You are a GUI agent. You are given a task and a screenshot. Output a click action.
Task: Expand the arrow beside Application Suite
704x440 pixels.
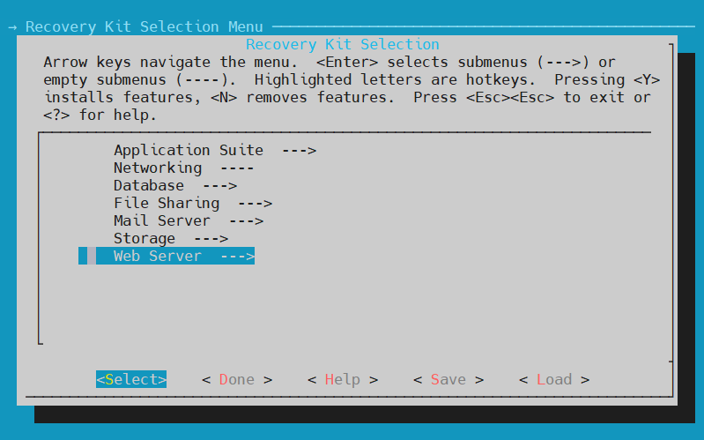click(299, 150)
